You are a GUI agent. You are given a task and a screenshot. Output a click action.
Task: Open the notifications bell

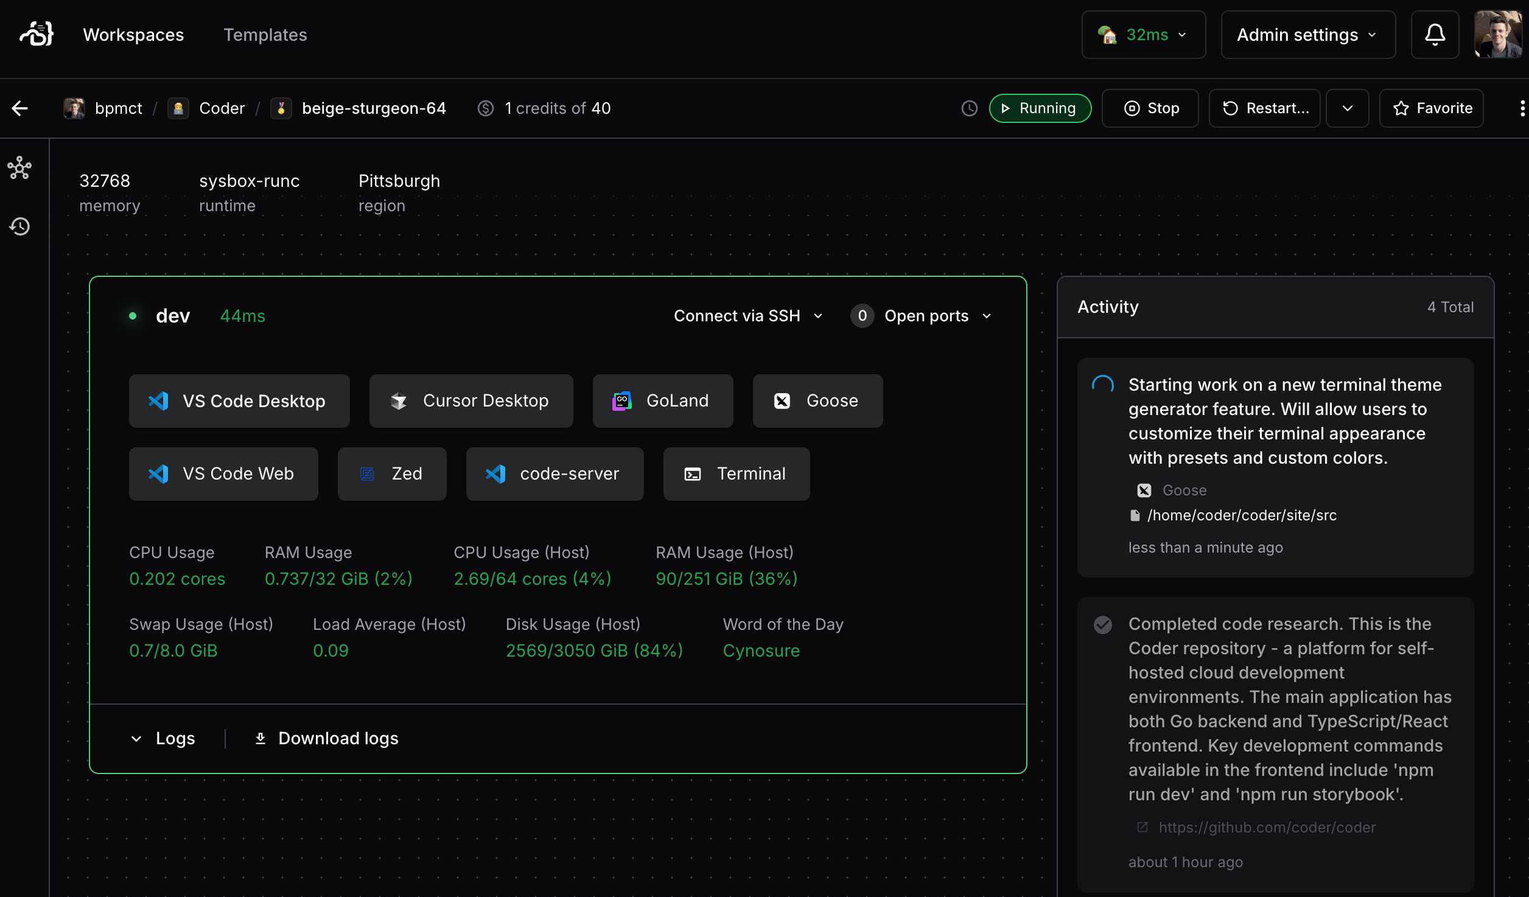pyautogui.click(x=1435, y=35)
